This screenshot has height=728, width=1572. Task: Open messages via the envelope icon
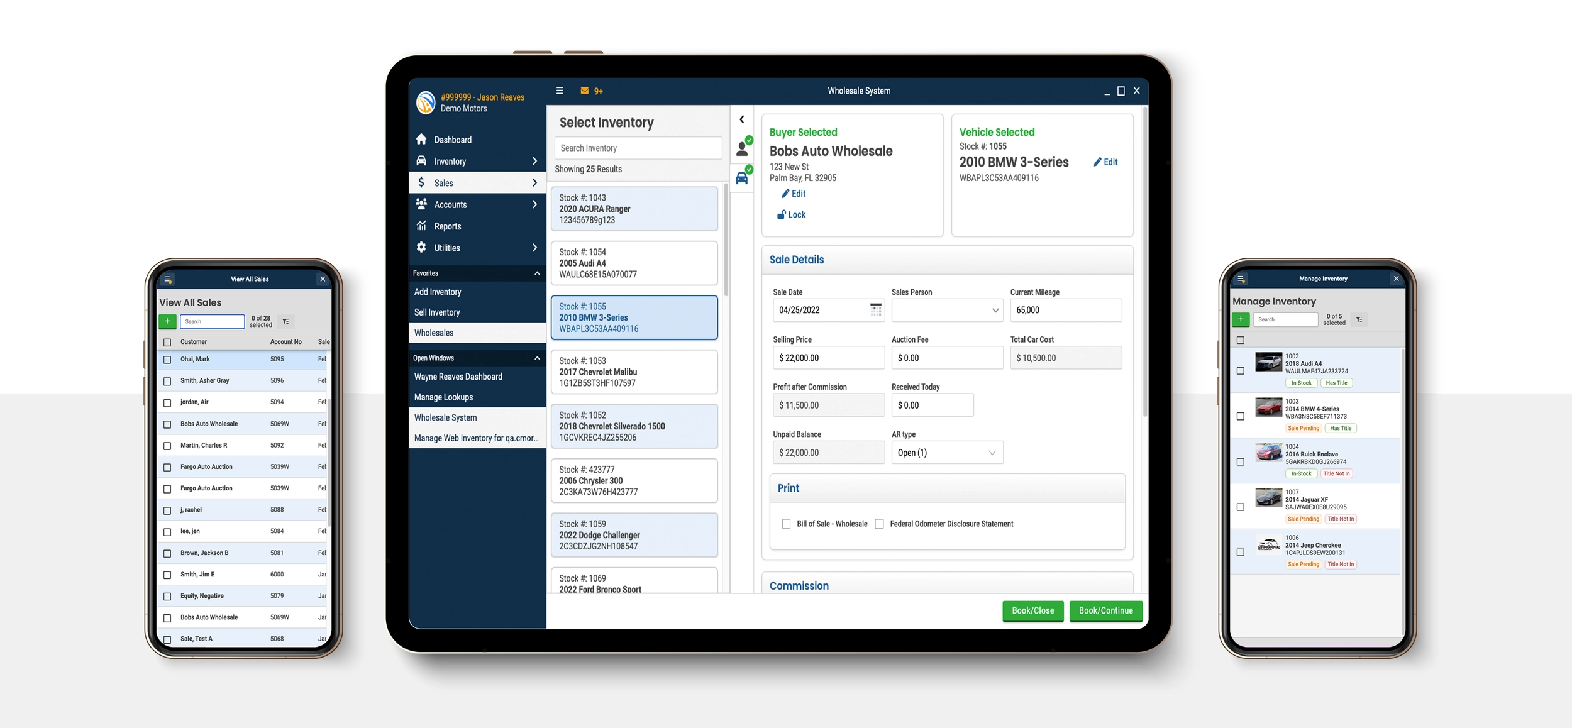coord(584,91)
